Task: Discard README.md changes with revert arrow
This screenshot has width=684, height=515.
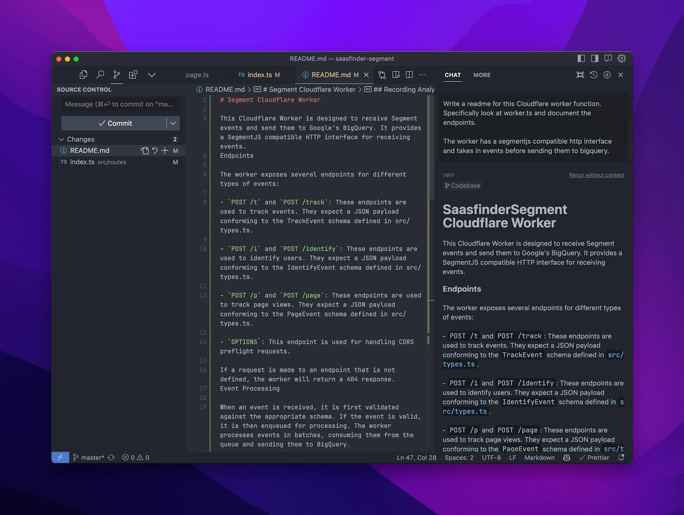Action: [155, 150]
